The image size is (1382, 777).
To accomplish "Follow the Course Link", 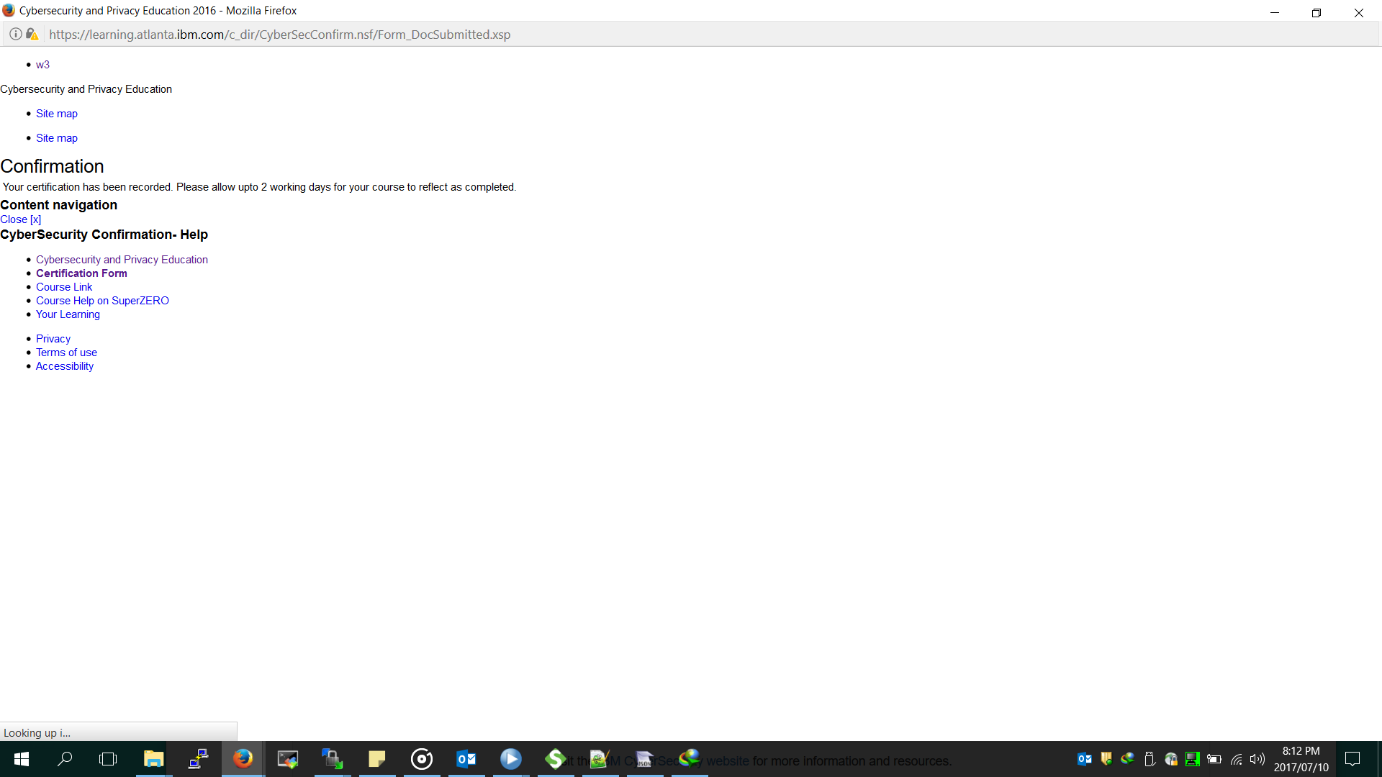I will pyautogui.click(x=64, y=287).
